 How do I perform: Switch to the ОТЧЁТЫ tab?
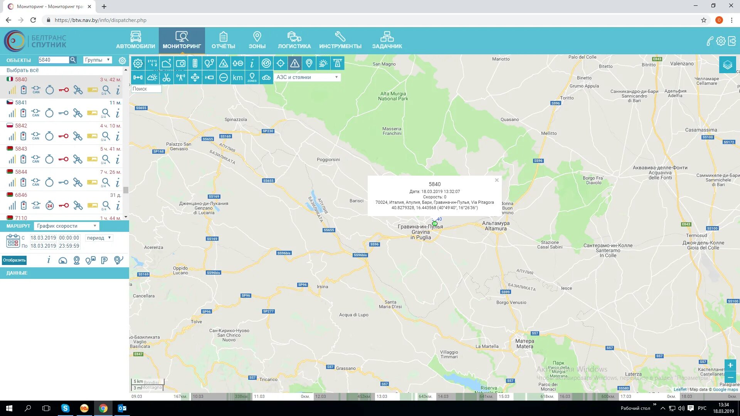click(x=223, y=40)
